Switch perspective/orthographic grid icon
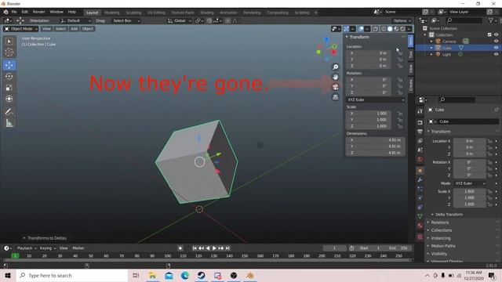 pos(335,97)
